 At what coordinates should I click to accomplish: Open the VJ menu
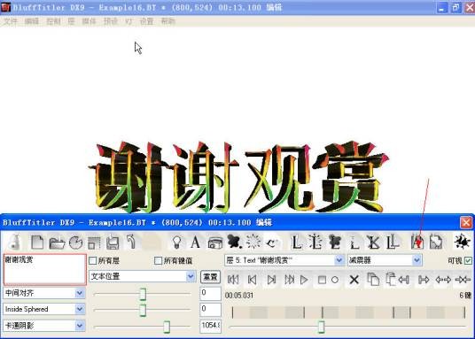tap(128, 21)
